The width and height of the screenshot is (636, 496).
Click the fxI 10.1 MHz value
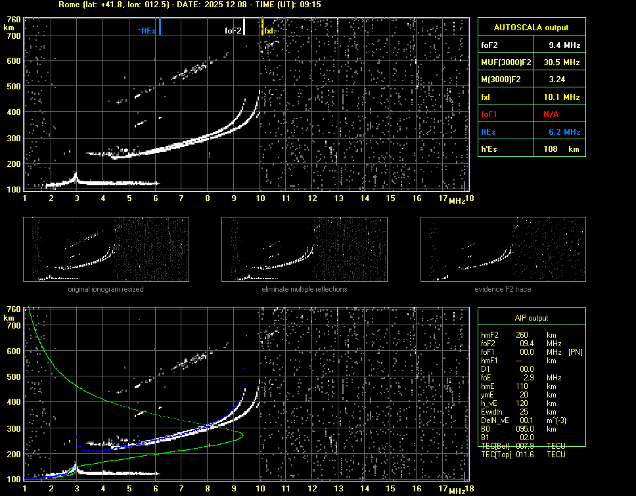(564, 97)
